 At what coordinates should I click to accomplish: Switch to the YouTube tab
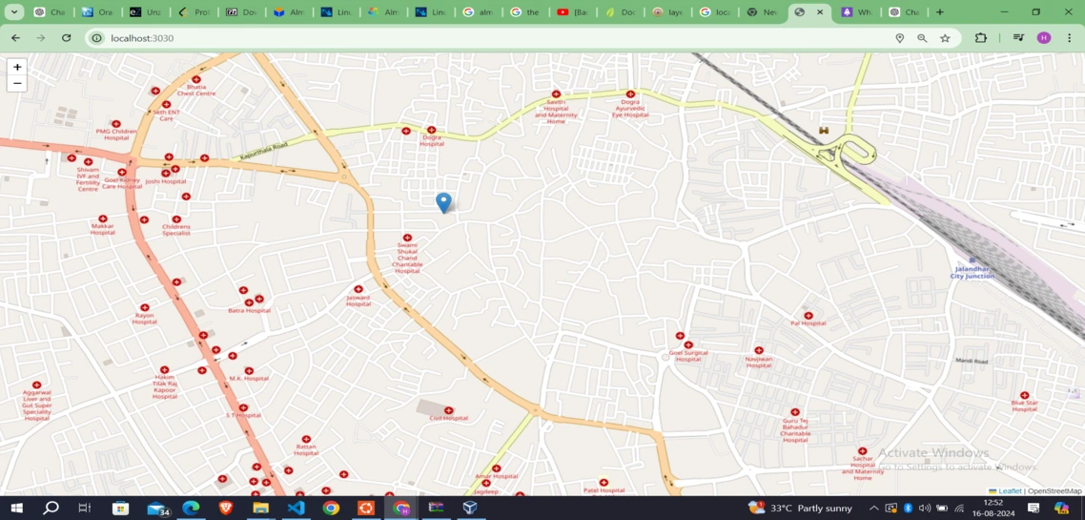point(573,11)
